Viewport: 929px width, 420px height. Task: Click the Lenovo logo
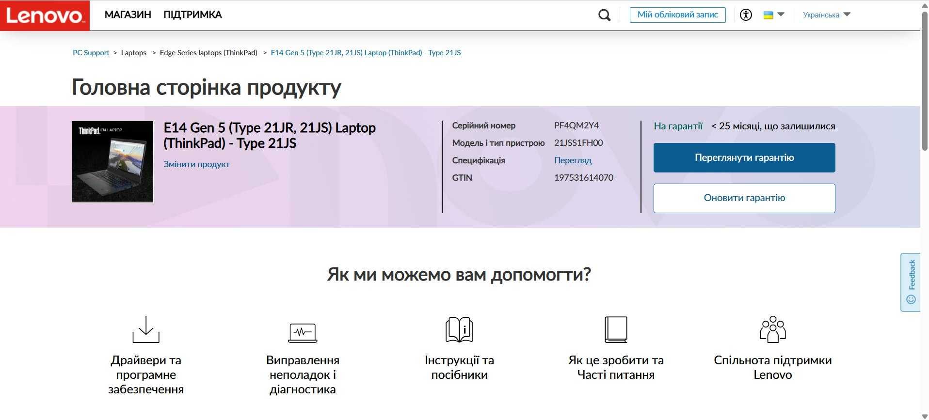[x=45, y=16]
